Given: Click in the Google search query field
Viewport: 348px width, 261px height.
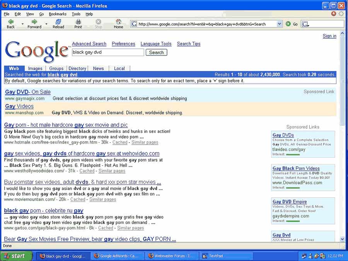Looking at the screenshot, I should (108, 52).
